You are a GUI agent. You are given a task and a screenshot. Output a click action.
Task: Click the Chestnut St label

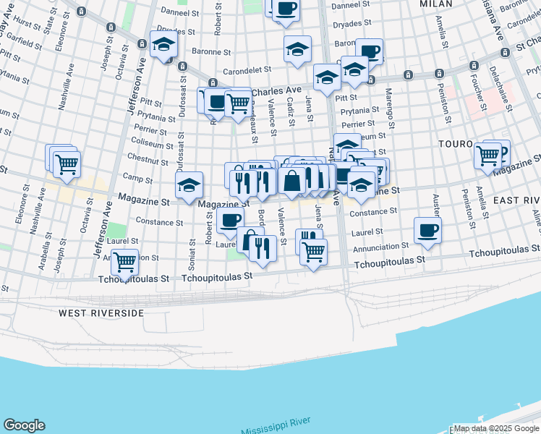[x=148, y=159]
